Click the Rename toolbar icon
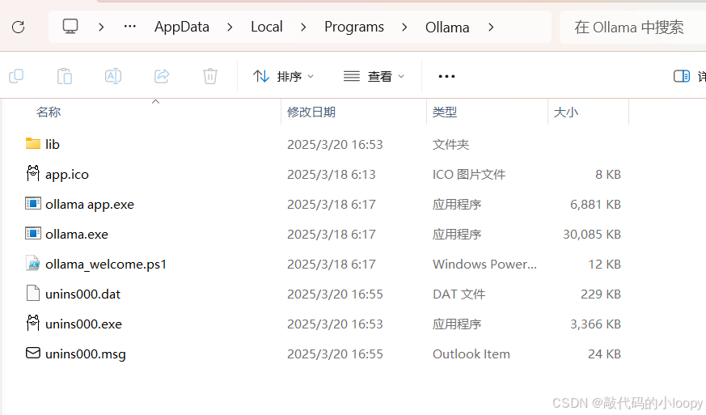 click(x=113, y=76)
